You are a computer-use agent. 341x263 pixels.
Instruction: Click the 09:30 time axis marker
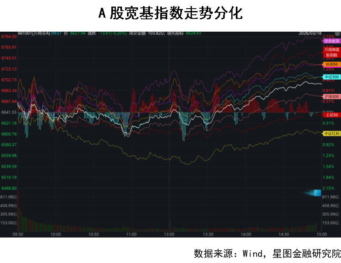tap(18, 234)
